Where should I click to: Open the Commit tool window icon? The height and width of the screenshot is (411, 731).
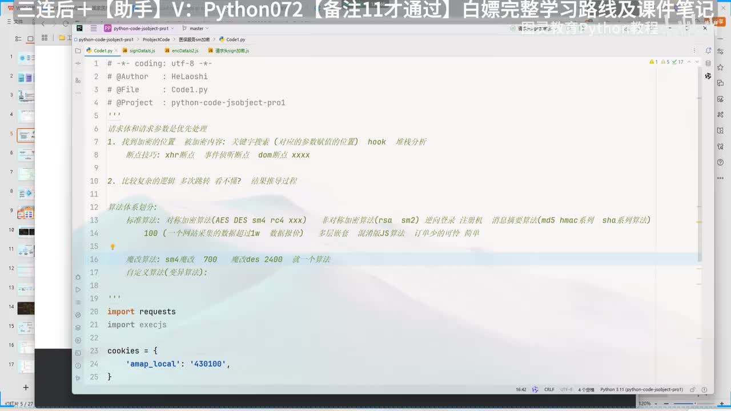pos(78,63)
